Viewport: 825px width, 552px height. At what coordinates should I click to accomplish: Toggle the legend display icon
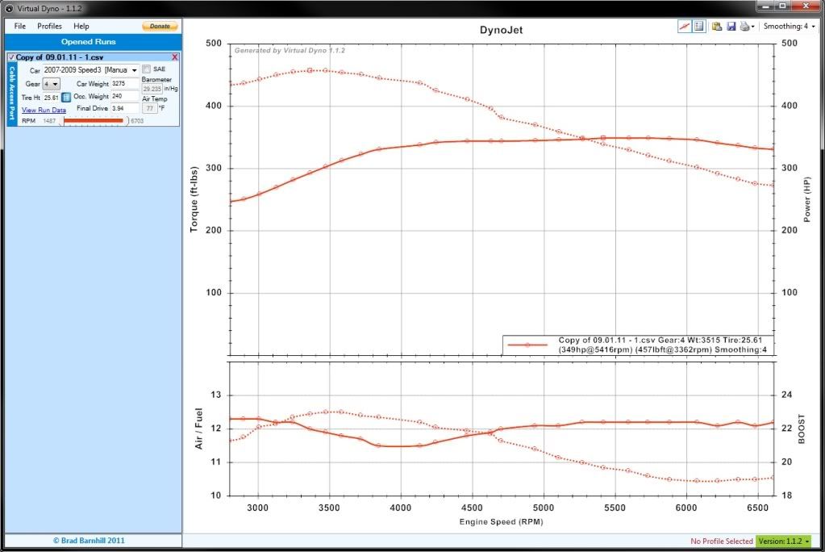coord(698,26)
